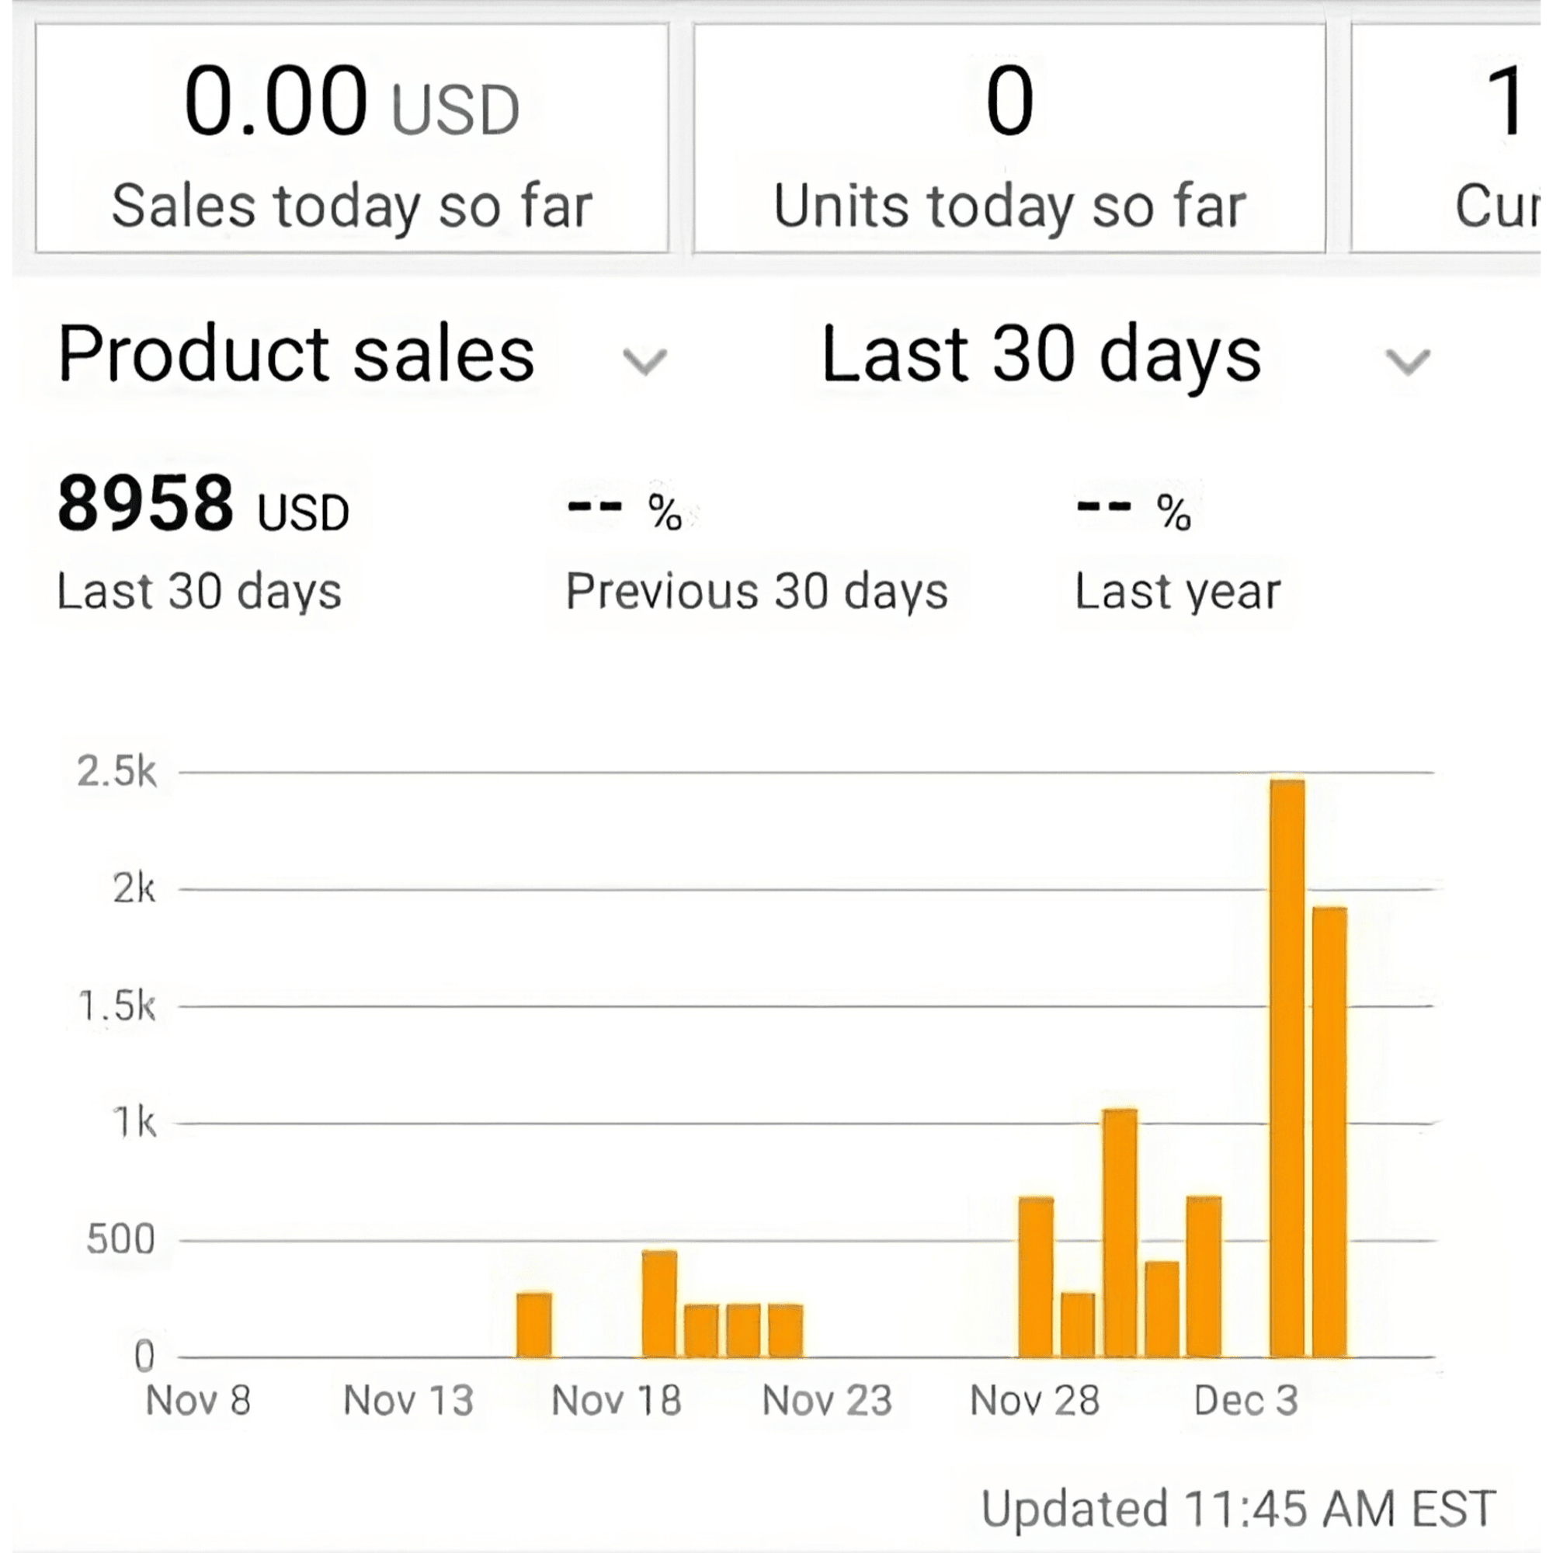Click the Updated 11:45 AM EST timestamp
The height and width of the screenshot is (1553, 1553).
click(x=1238, y=1509)
